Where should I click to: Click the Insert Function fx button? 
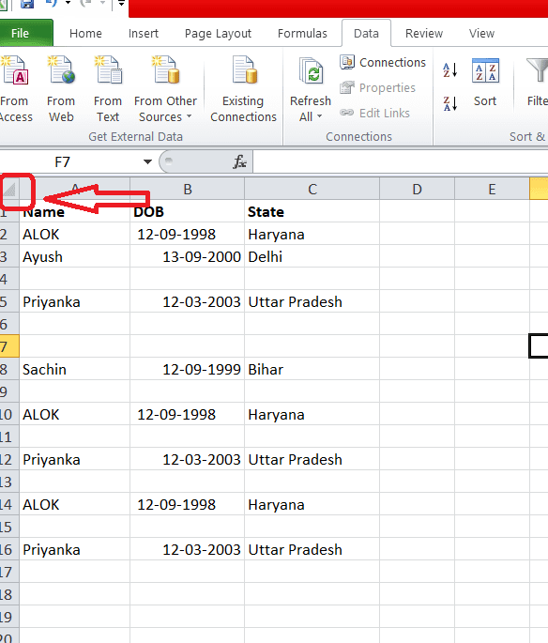(x=239, y=162)
